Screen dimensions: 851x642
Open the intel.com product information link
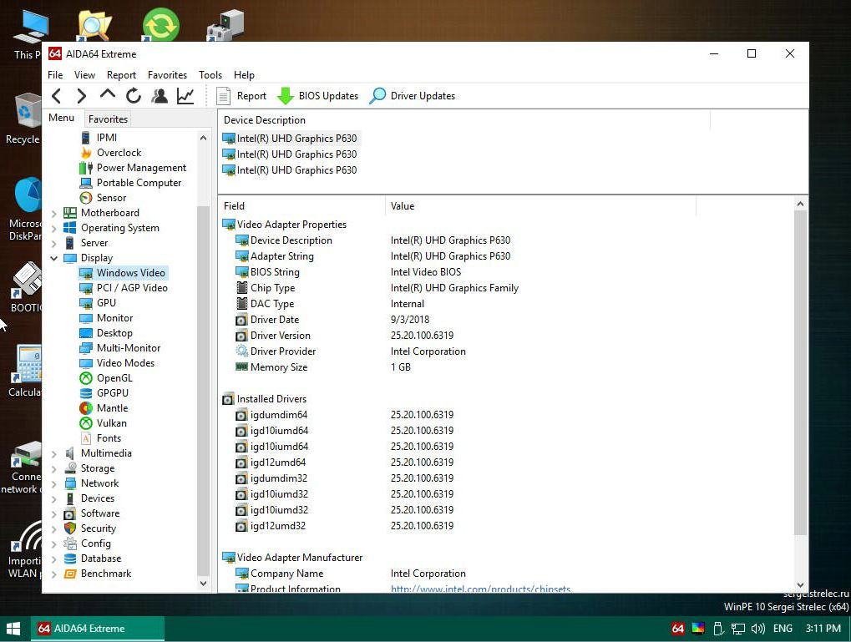pyautogui.click(x=480, y=589)
